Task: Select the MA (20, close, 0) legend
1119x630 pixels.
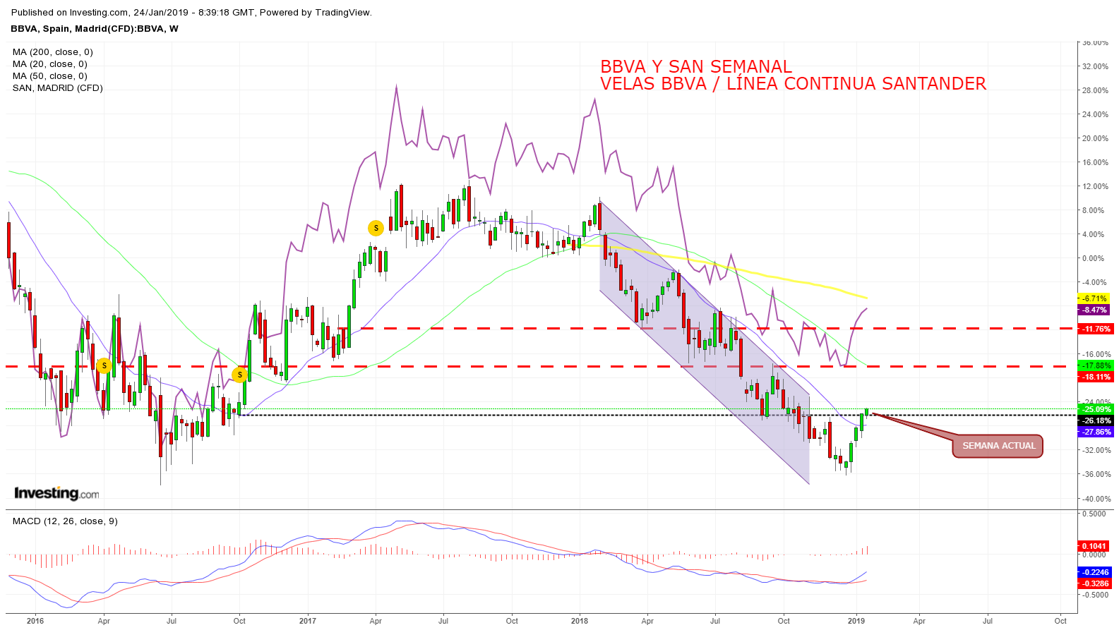Action: (x=49, y=64)
